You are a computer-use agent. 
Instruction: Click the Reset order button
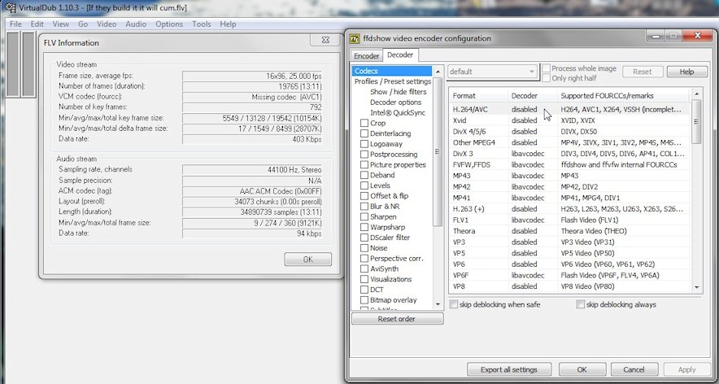(397, 319)
